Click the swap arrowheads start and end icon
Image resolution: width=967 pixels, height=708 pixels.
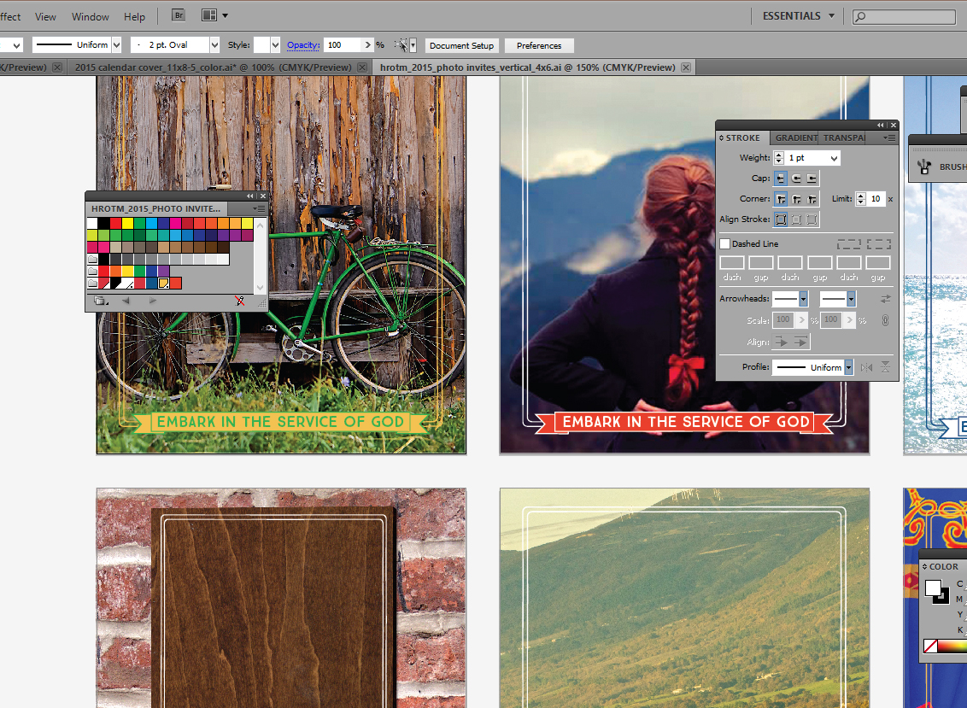point(885,299)
